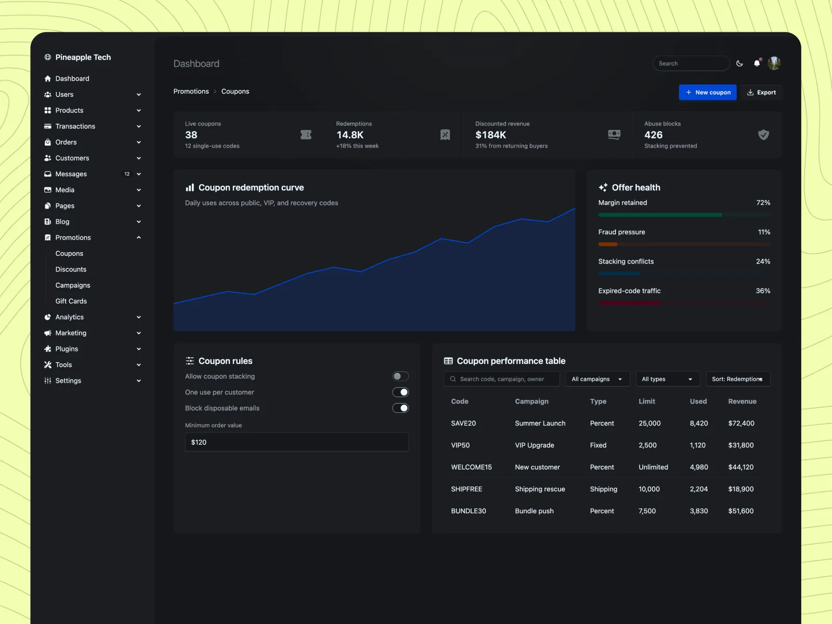Screen dimensions: 832x624
Task: Click the table icon beside Coupon performance table
Action: tap(448, 361)
